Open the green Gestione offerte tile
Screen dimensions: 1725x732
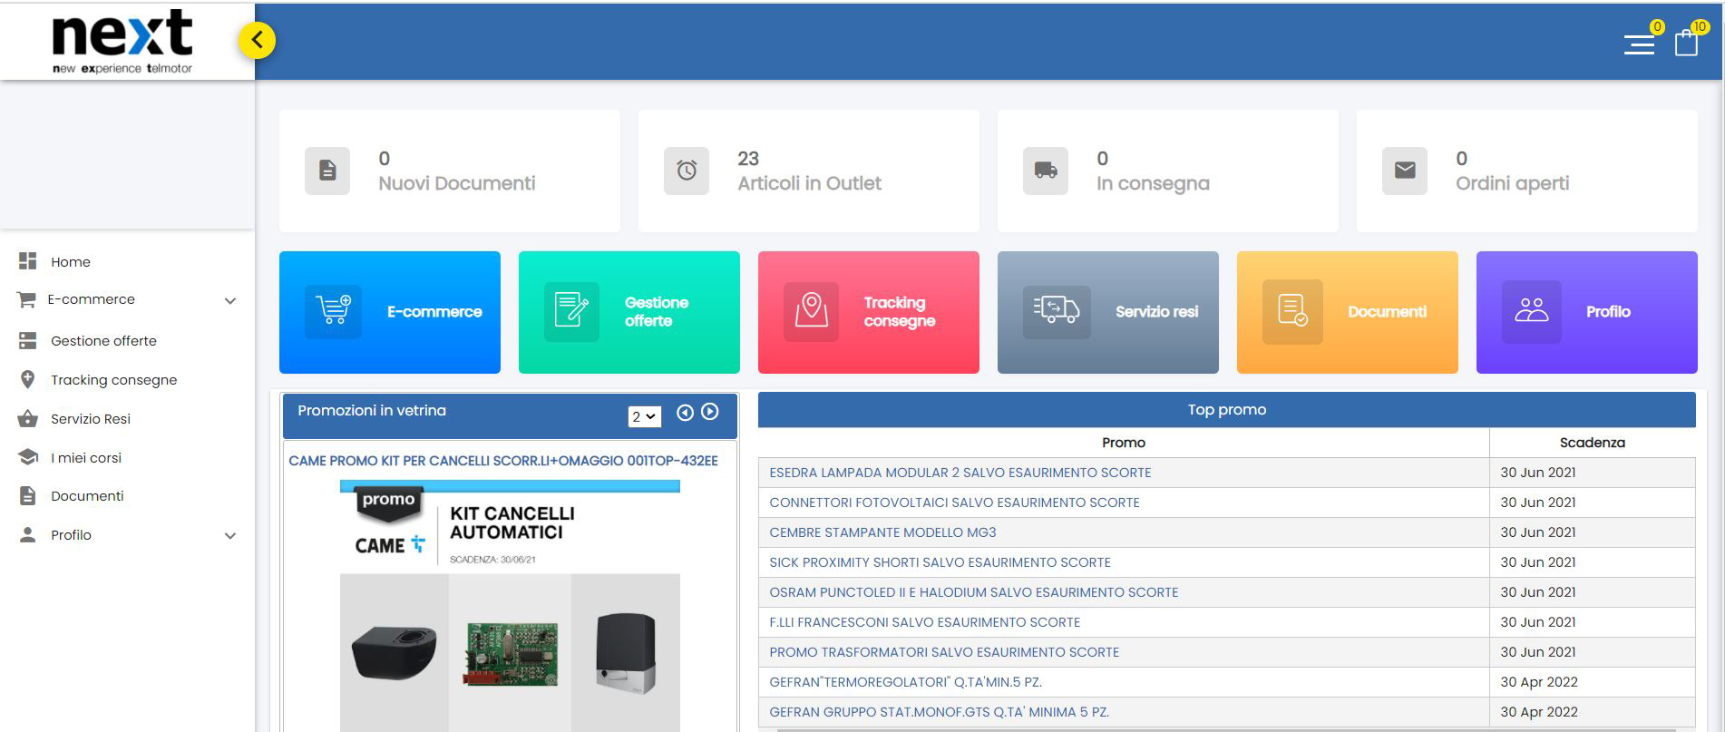[x=629, y=312]
